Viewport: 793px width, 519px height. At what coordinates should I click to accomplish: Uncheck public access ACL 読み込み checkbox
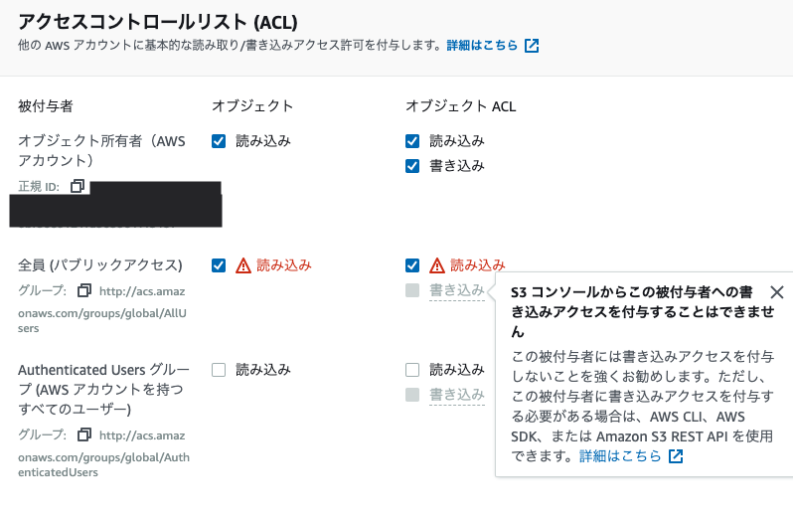[x=412, y=265]
